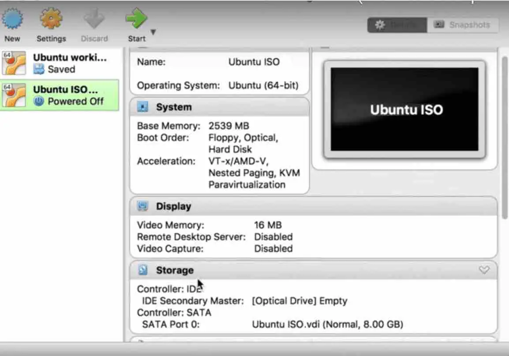Click the Controller: SATA entry
The height and width of the screenshot is (356, 509).
click(174, 312)
